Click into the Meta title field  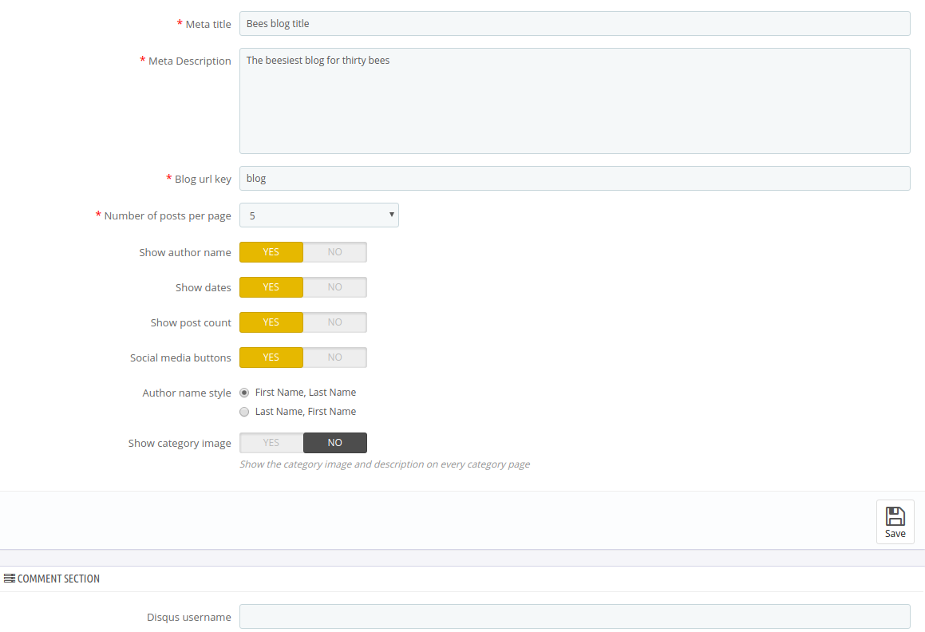point(575,24)
